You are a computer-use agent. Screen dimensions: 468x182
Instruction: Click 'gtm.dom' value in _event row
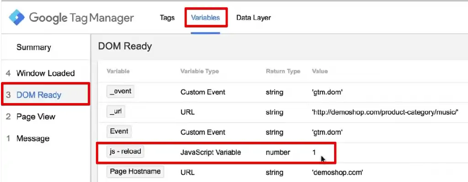click(327, 92)
